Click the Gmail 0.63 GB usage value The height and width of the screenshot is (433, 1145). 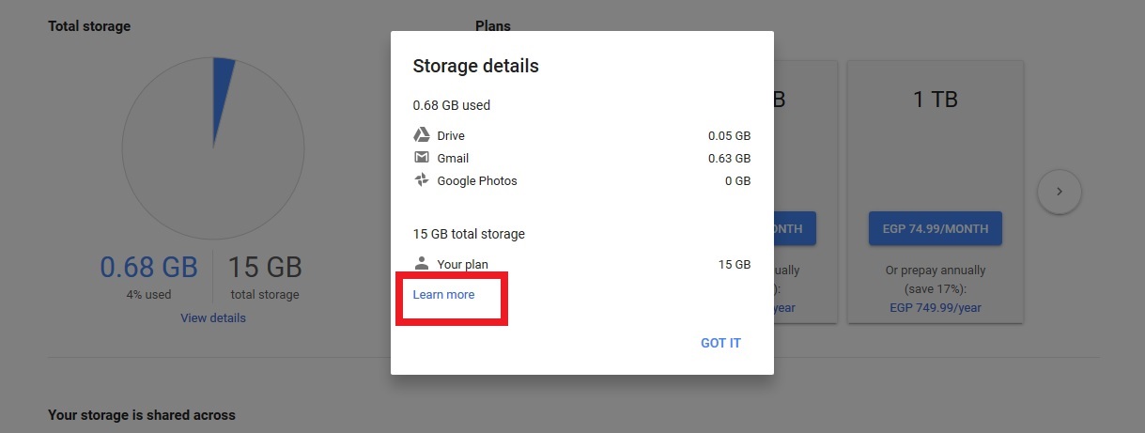729,158
